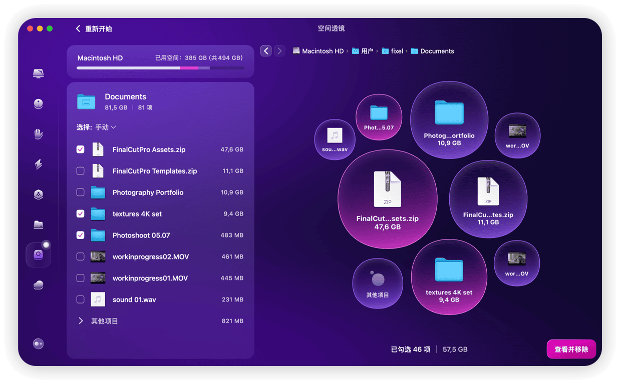Click the 81,5 GB Documents size text
This screenshot has width=620, height=384.
point(116,107)
